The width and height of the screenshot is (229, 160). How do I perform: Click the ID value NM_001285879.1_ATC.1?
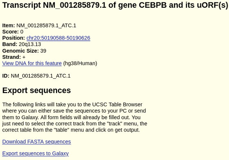pos(40,76)
